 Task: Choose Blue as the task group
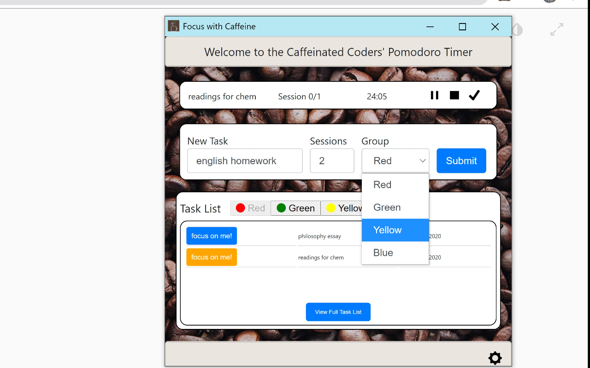383,253
